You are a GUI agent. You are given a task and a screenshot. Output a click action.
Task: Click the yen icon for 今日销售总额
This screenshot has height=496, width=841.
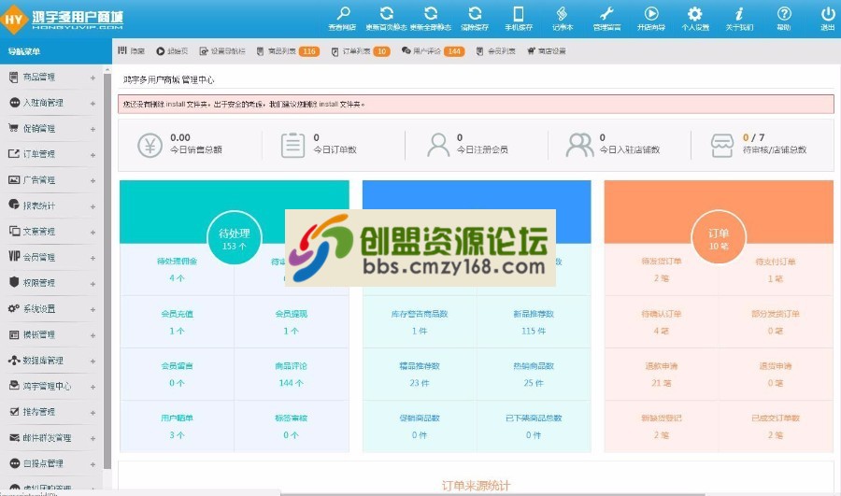[150, 145]
